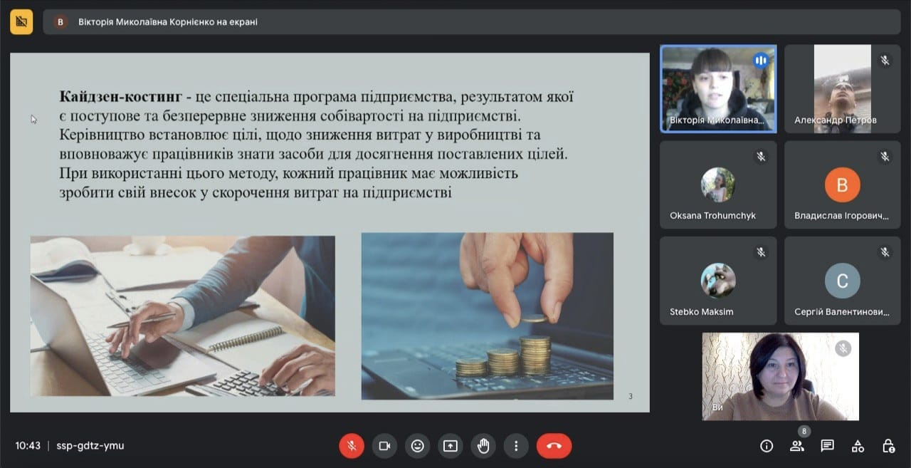Image resolution: width=911 pixels, height=468 pixels.
Task: Click muted mic icon on Владислав Ігорович tile
Action: coord(885,156)
